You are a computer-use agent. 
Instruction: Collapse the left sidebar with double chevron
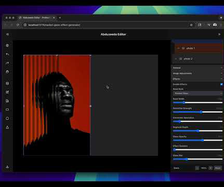pyautogui.click(x=8, y=34)
